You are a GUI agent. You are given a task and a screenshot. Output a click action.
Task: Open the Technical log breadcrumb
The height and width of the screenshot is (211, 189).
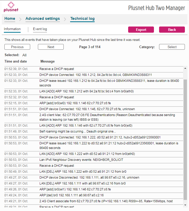click(82, 19)
